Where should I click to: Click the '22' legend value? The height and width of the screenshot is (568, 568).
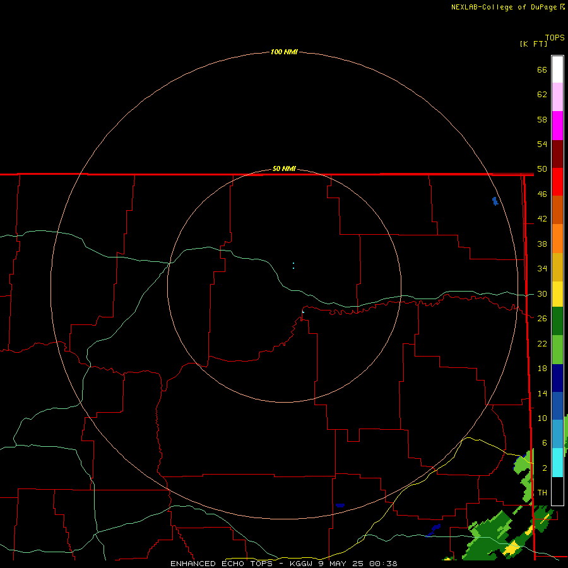(x=542, y=344)
